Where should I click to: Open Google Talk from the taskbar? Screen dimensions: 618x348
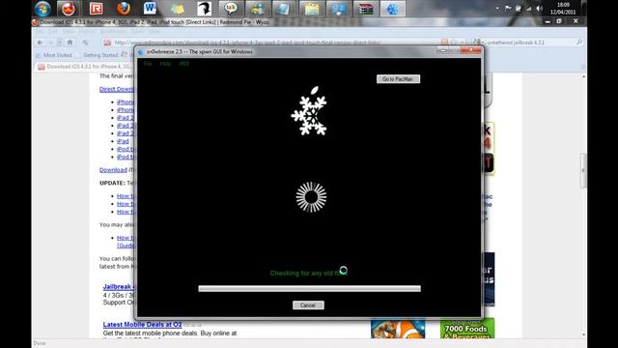[x=231, y=9]
